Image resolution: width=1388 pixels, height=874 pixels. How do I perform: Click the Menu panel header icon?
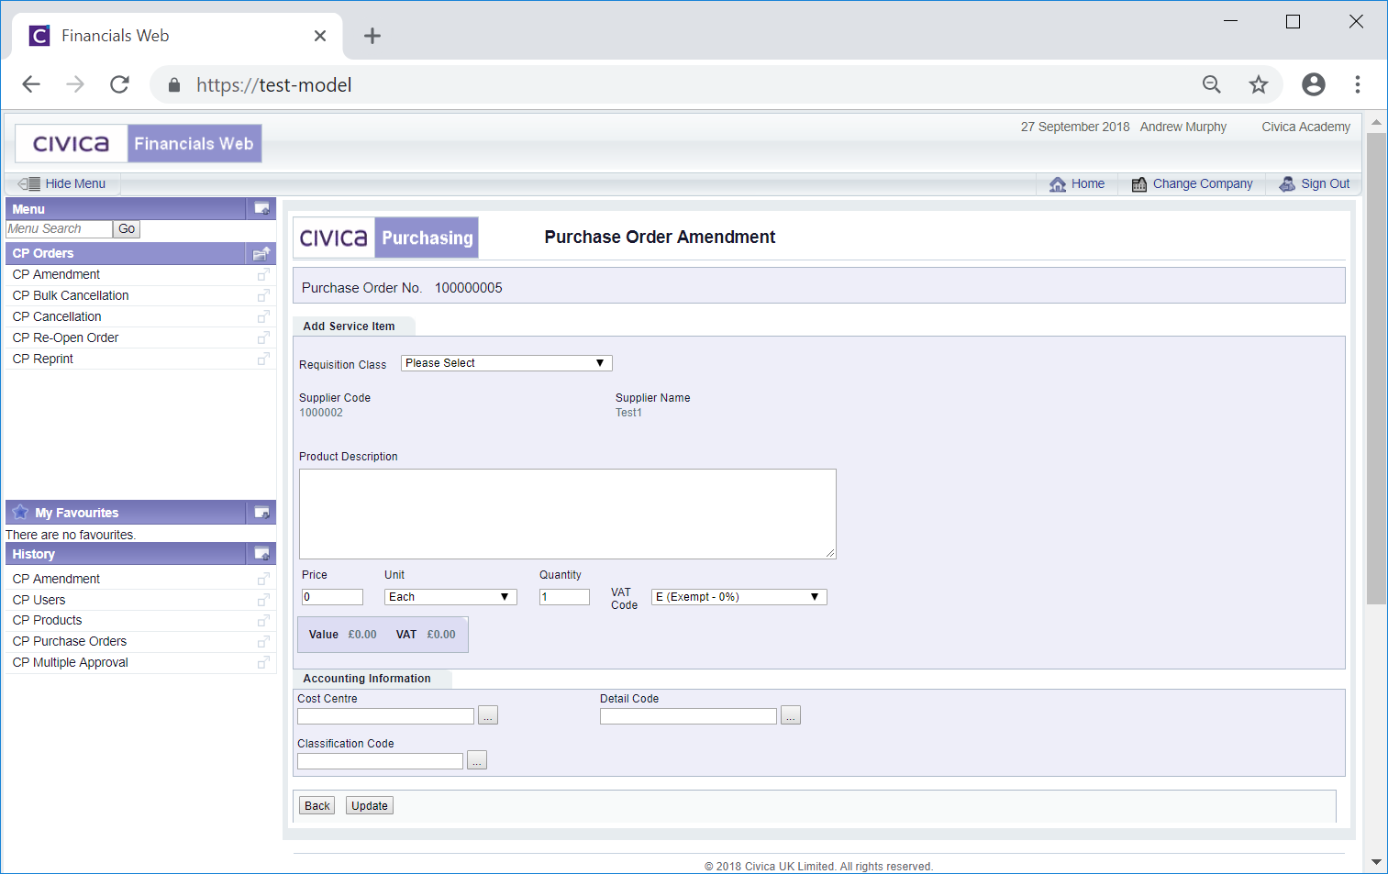[x=261, y=209]
